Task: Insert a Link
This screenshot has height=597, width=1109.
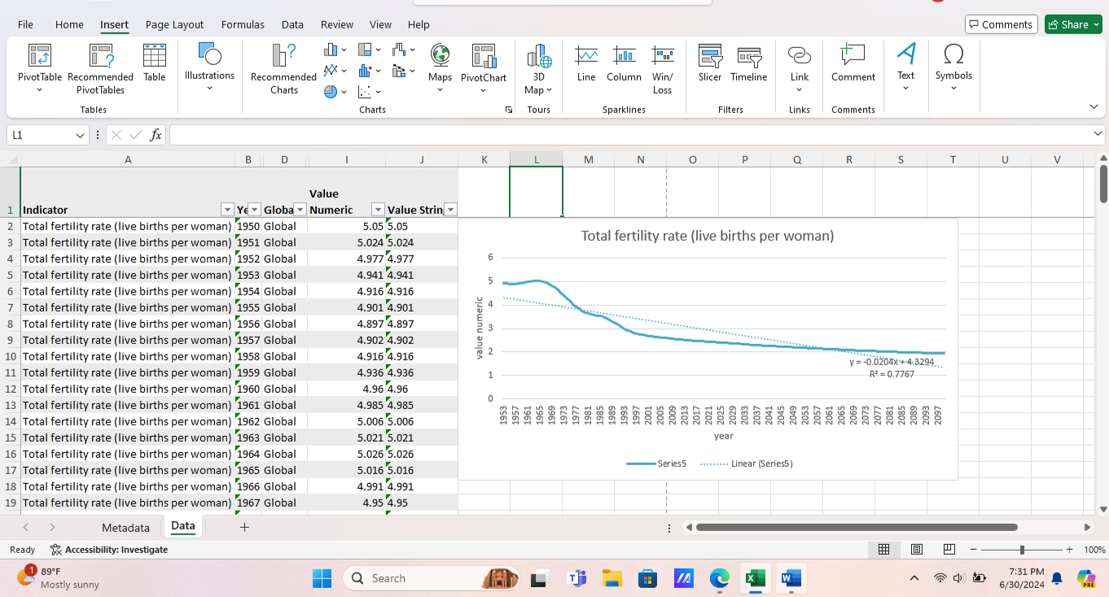Action: (800, 67)
